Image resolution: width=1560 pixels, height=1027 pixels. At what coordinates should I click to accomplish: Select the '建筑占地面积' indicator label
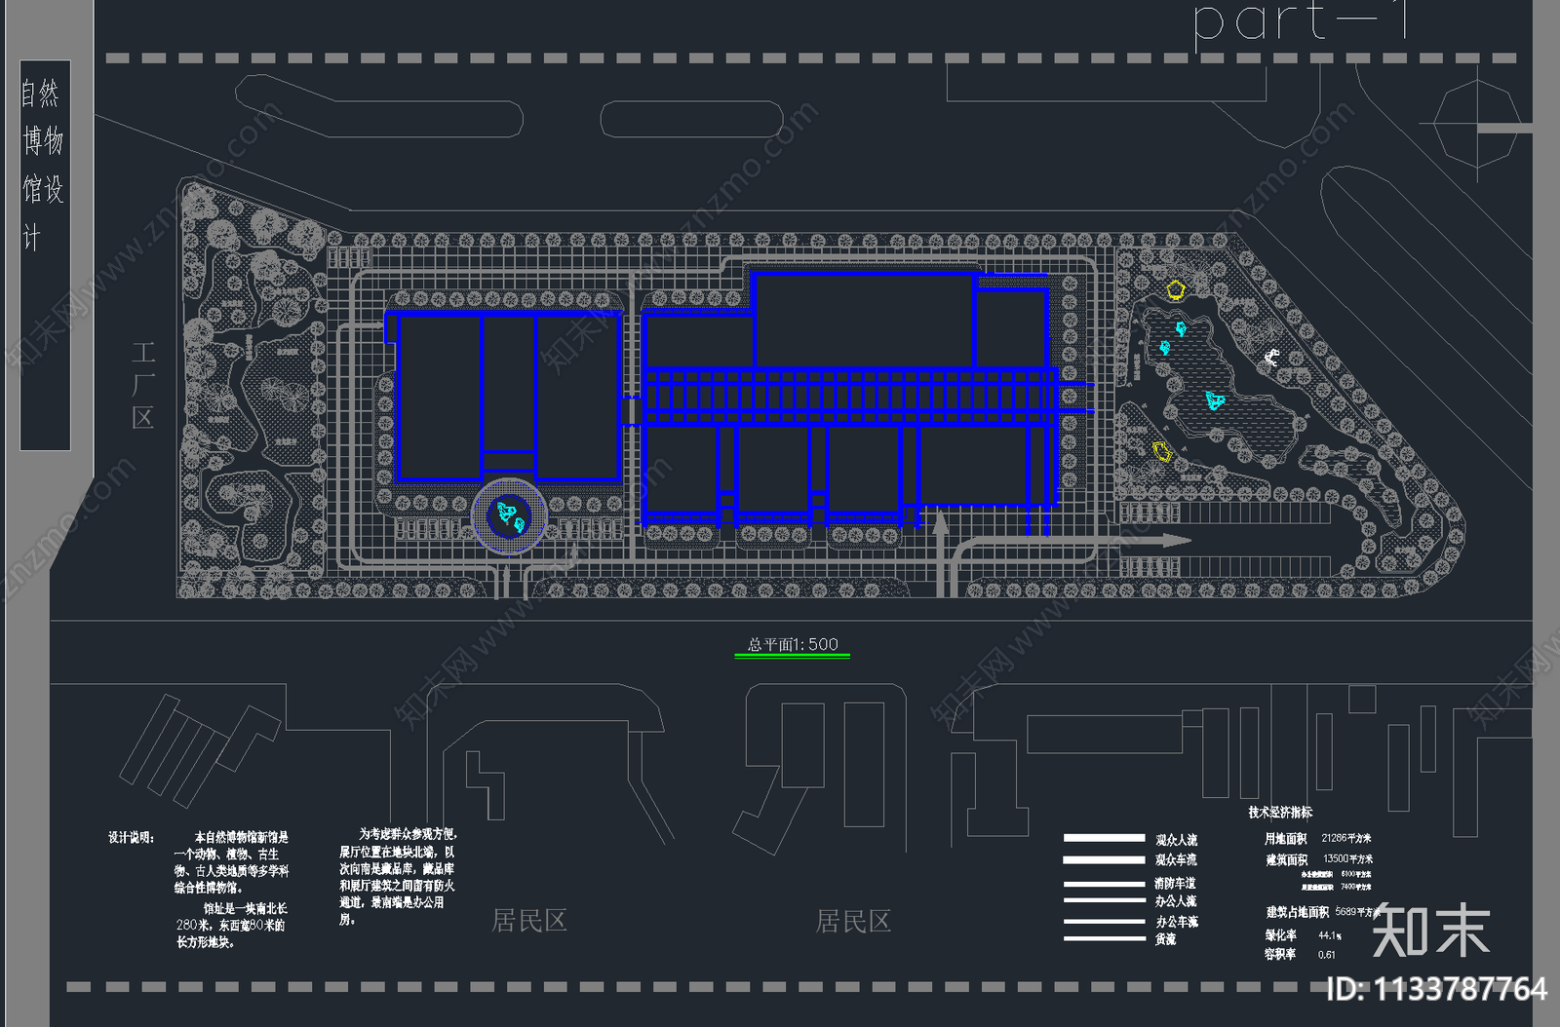pos(1298,913)
